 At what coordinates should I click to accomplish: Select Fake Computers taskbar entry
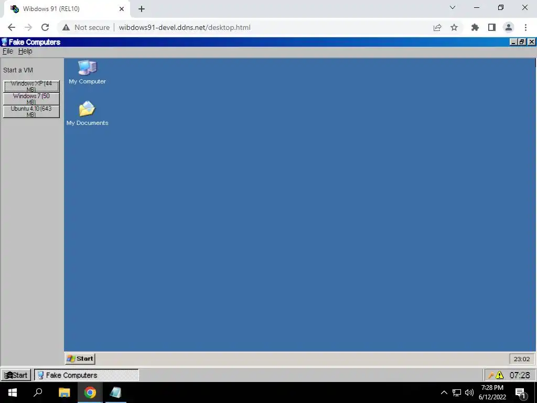(x=87, y=375)
